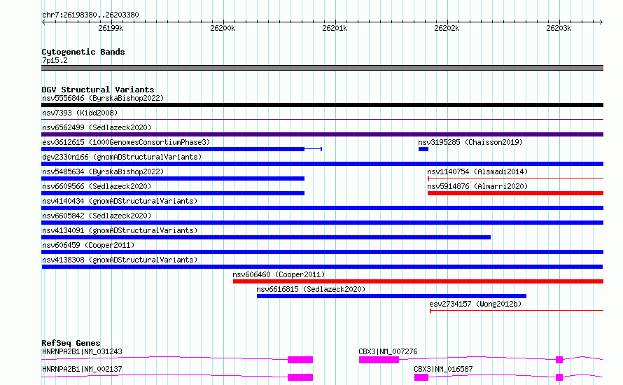Open variant nsv5914876 (Almarri2020) label
This screenshot has width=623, height=385.
(477, 186)
